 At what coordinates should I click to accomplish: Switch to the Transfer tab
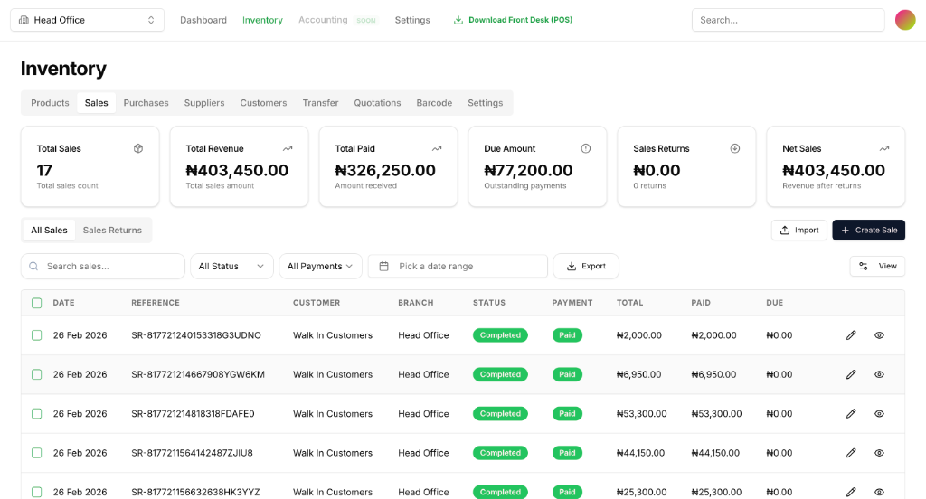[321, 103]
